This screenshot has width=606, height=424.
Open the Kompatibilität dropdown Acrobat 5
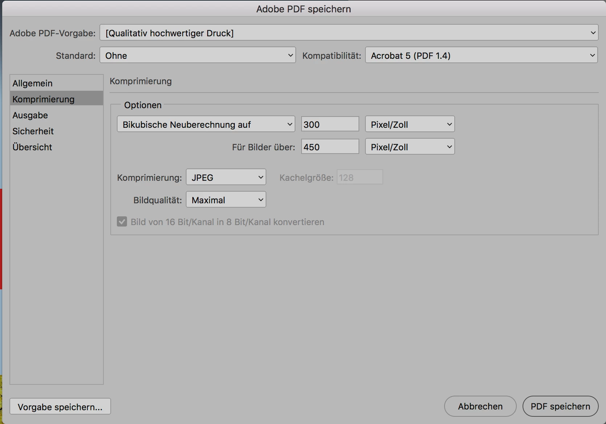tap(481, 55)
